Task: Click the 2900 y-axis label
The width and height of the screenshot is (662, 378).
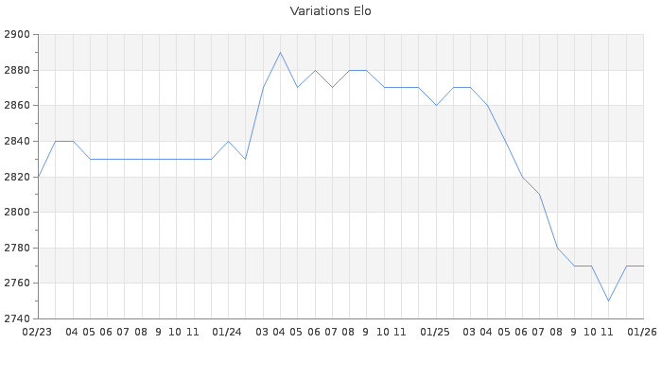Action: tap(17, 35)
